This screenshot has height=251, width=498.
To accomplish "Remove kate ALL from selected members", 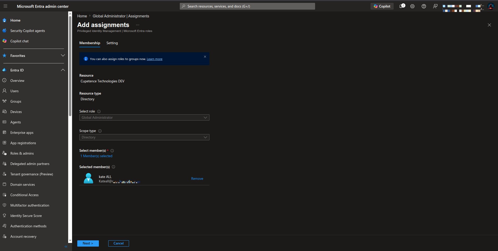I will click(197, 179).
